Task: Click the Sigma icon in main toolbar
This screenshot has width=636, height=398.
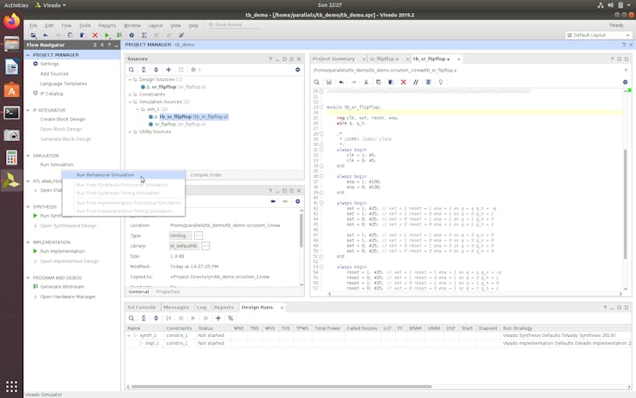Action: (x=144, y=35)
